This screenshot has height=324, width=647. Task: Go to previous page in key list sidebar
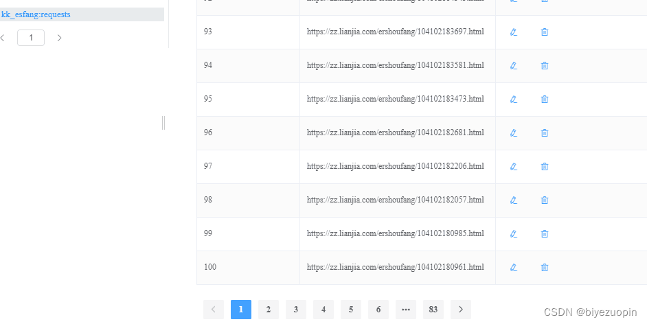[3, 38]
